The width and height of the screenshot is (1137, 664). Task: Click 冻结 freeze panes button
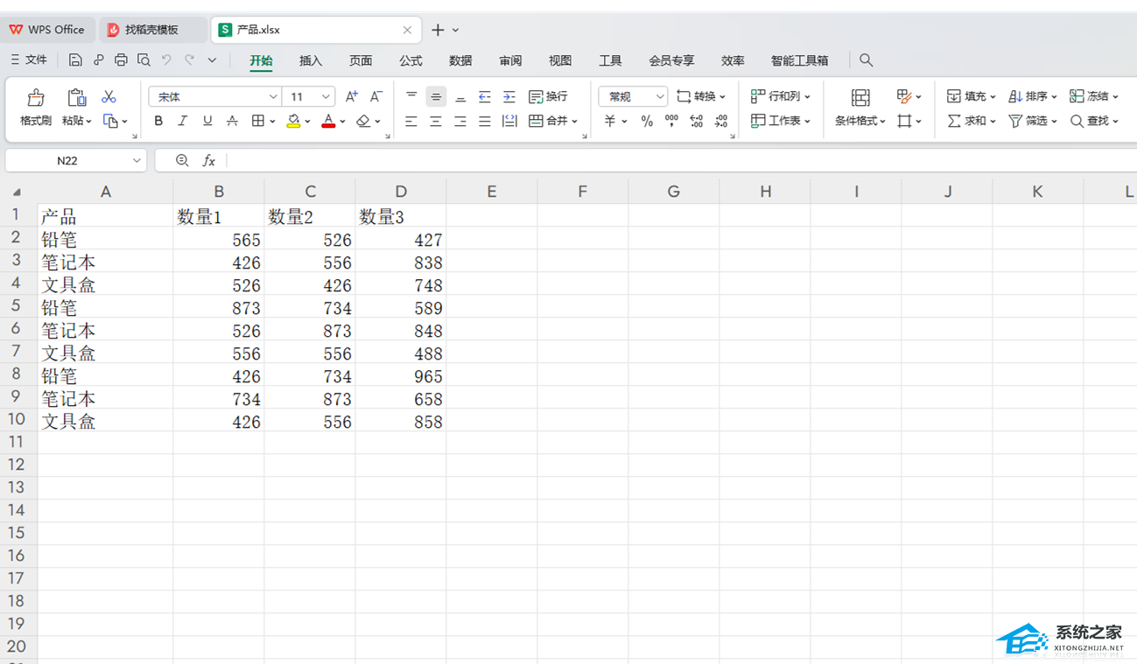[x=1094, y=96]
